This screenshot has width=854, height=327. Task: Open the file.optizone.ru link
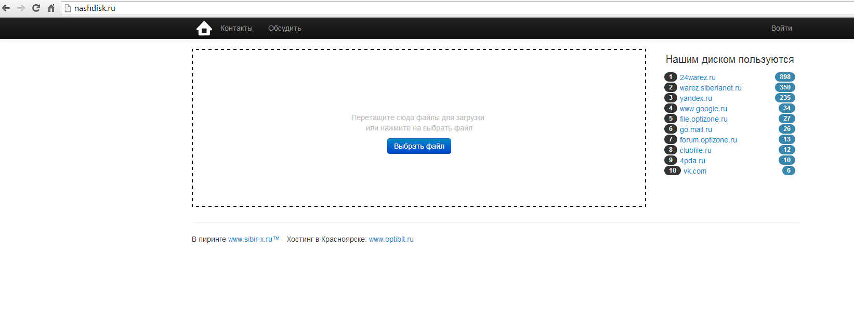coord(703,119)
